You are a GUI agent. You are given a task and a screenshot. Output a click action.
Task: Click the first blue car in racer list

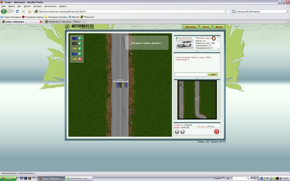click(75, 38)
